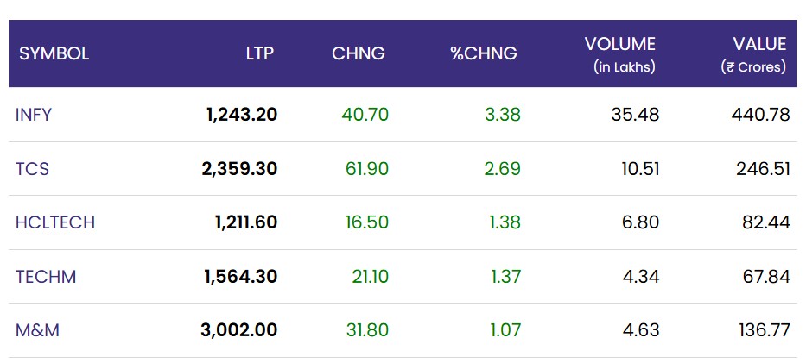Select HCLTECH change value 16.50
Viewport: 806px width, 363px height.
tap(367, 222)
